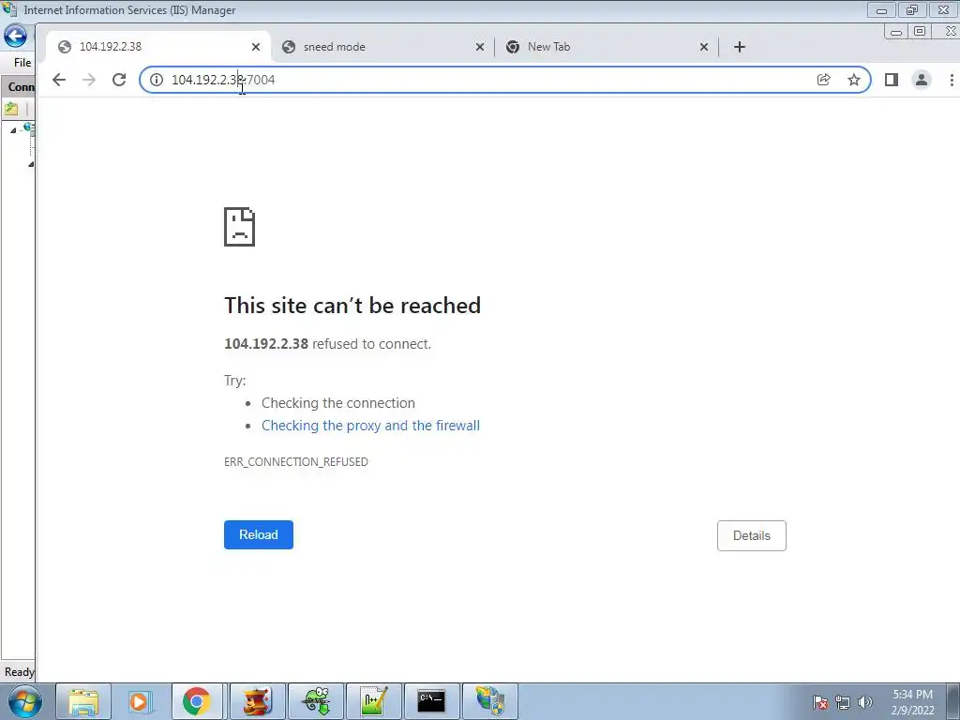Click the Ready status bar text
Image resolution: width=960 pixels, height=720 pixels.
[x=19, y=672]
